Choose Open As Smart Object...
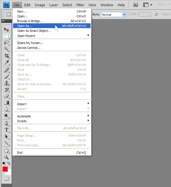This screenshot has width=171, height=187. 52,31
